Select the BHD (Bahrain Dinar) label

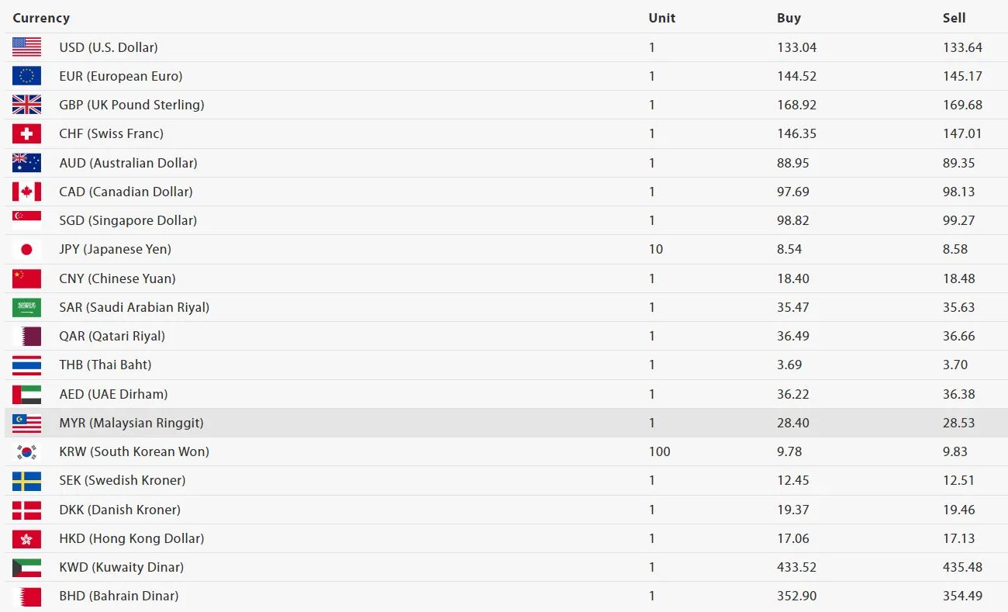tap(119, 596)
